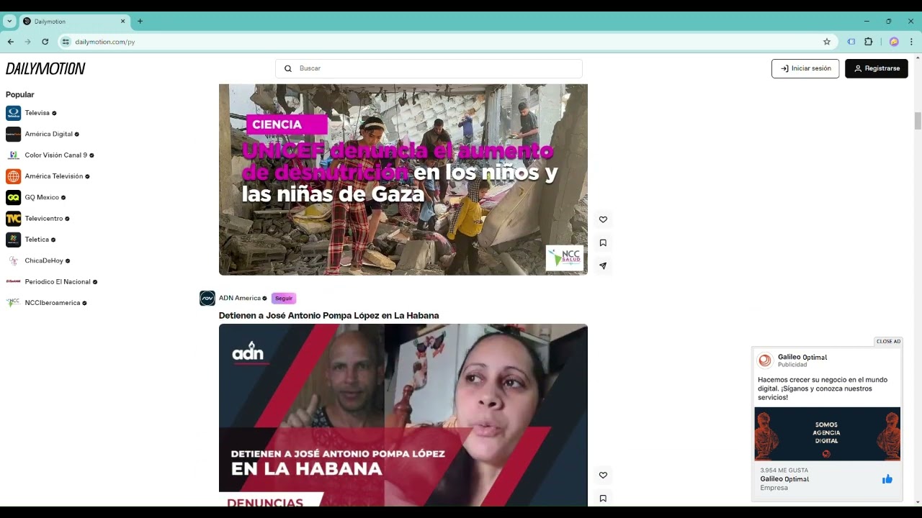Open the América Televisión channel logo

14,176
